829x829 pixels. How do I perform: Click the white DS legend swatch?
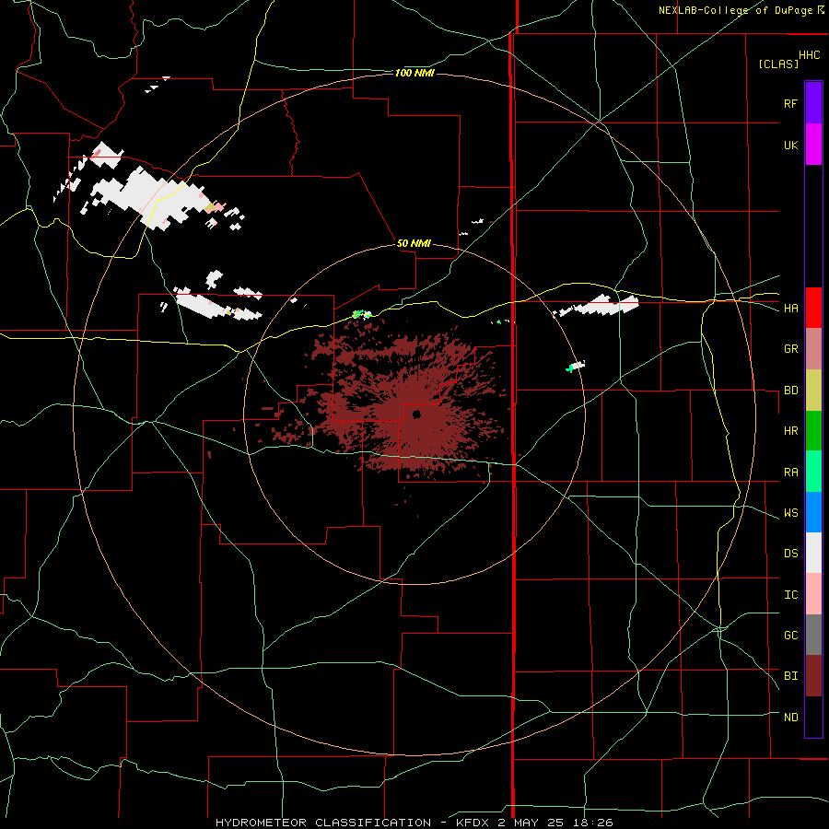click(x=813, y=553)
